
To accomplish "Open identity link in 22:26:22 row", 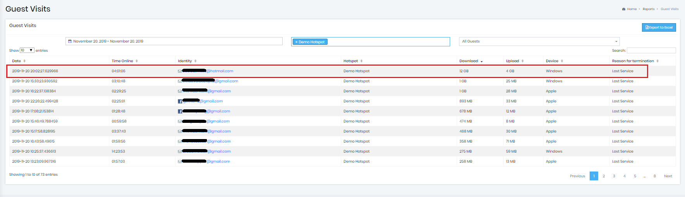I will pyautogui.click(x=203, y=101).
